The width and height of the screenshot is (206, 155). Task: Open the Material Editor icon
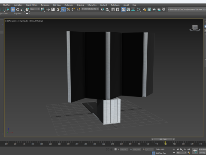pyautogui.click(x=139, y=9)
